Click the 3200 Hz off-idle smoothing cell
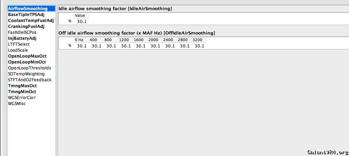This screenshot has height=156, width=349. click(x=200, y=46)
